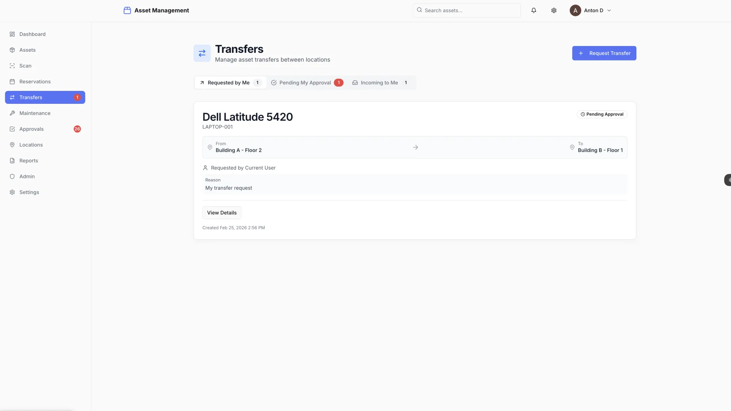This screenshot has width=731, height=411.
Task: Go to Maintenance in the sidebar
Action: coord(35,113)
